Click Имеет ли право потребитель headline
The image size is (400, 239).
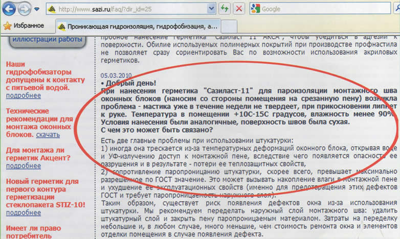(x=33, y=232)
